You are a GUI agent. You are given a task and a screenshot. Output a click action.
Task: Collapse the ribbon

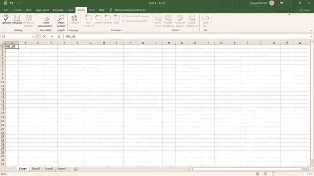(311, 30)
